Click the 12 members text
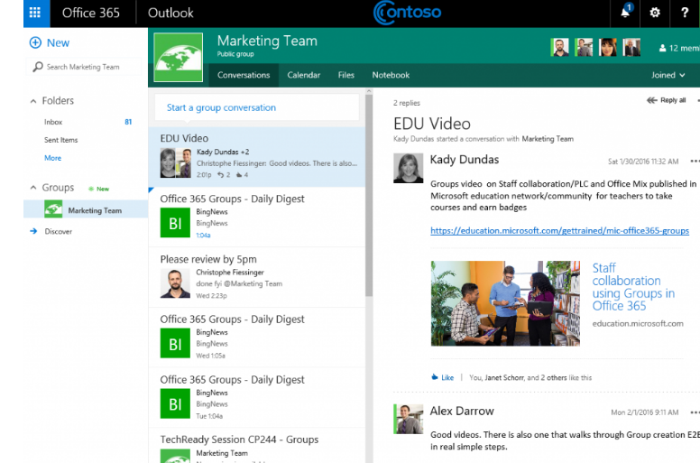700x463 pixels. (684, 48)
